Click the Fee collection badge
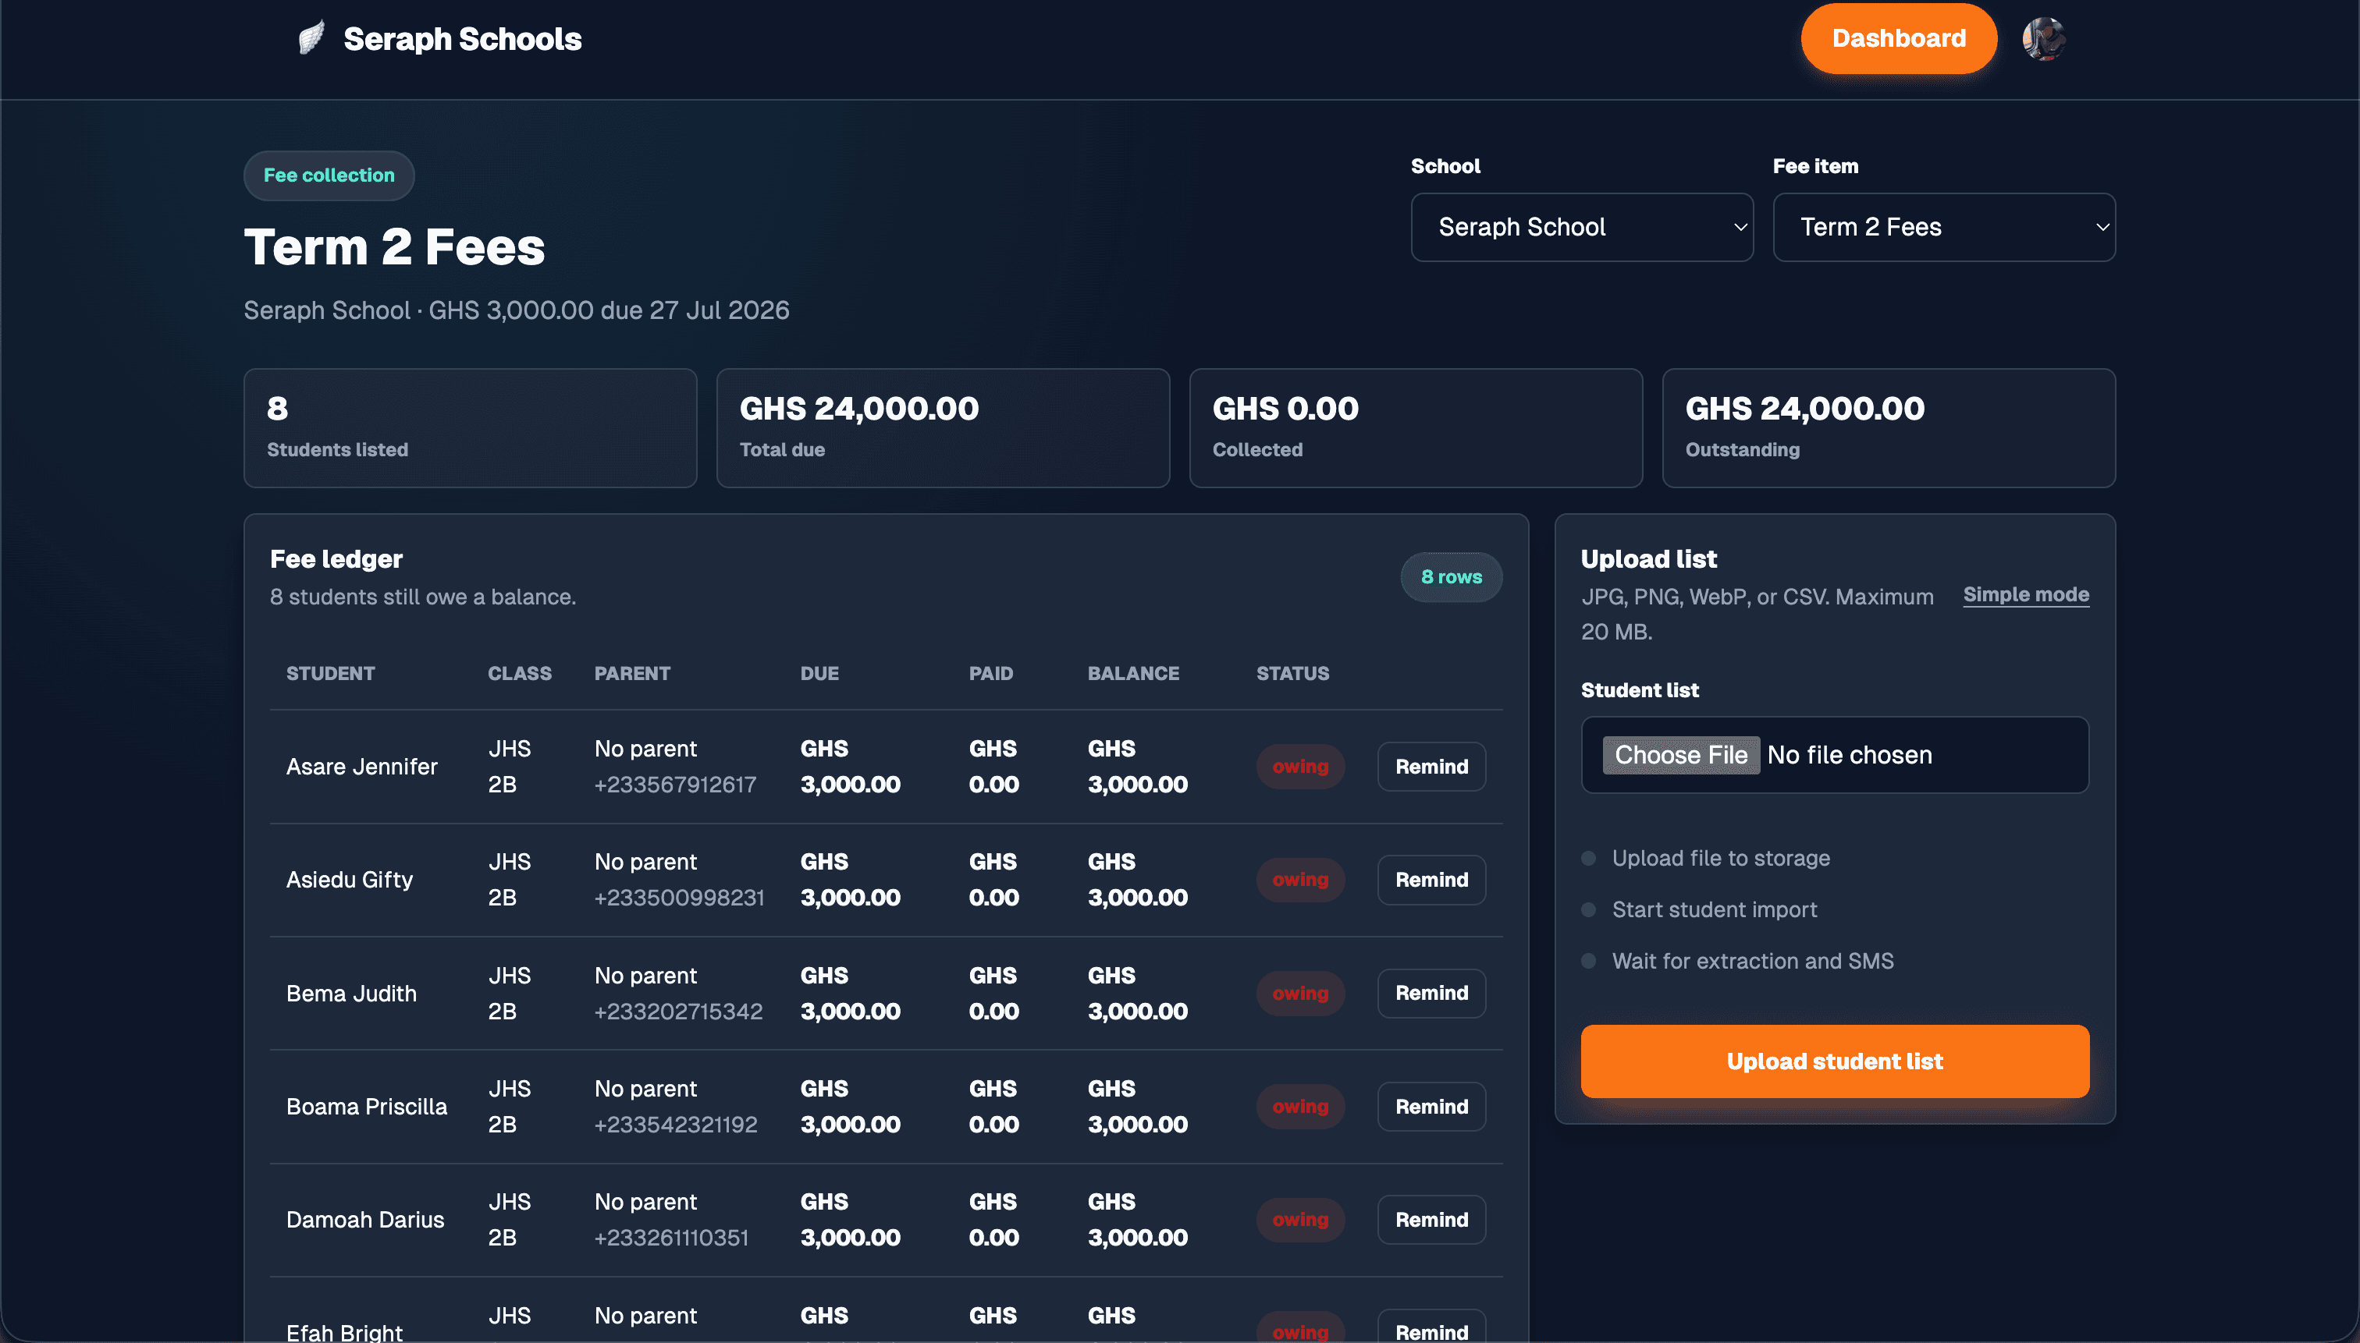 (x=329, y=175)
